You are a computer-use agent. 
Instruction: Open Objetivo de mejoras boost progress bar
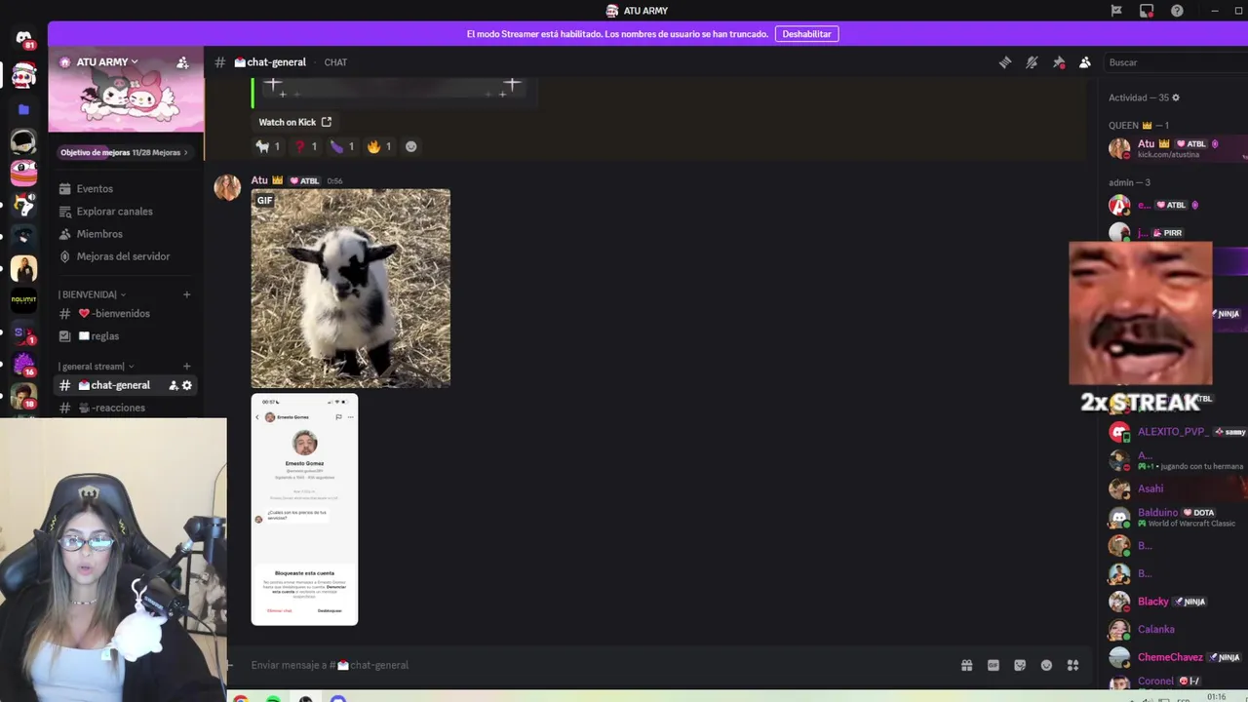point(125,152)
